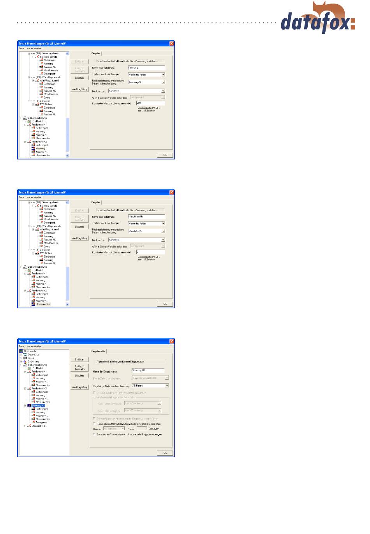Select Ausweis-Nr. under Produktion M1, bottom dialog

[41, 382]
